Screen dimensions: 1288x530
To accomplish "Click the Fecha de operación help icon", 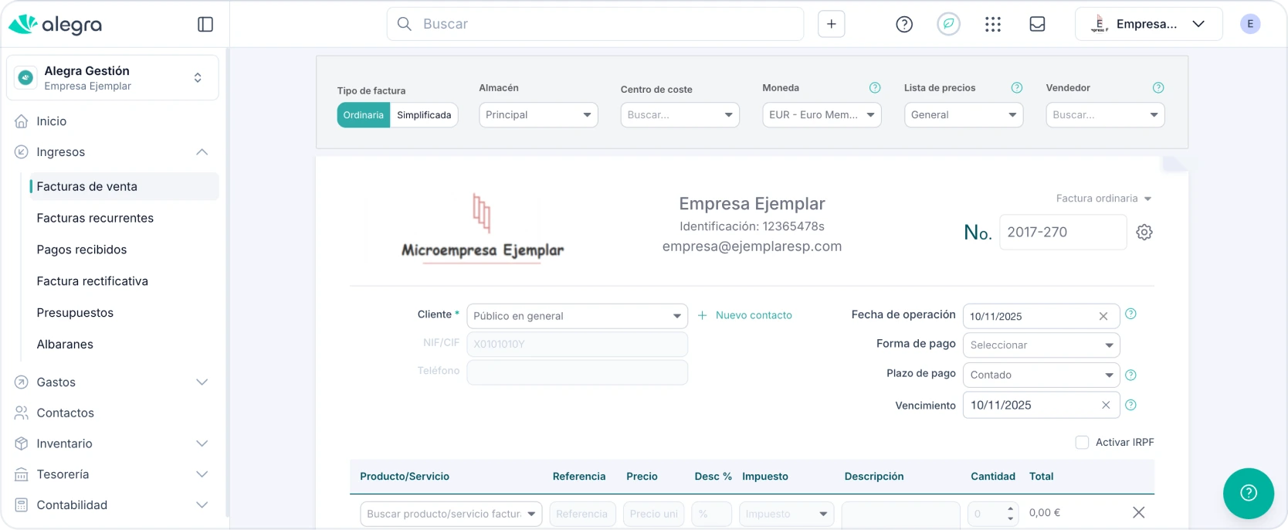I will 1130,314.
